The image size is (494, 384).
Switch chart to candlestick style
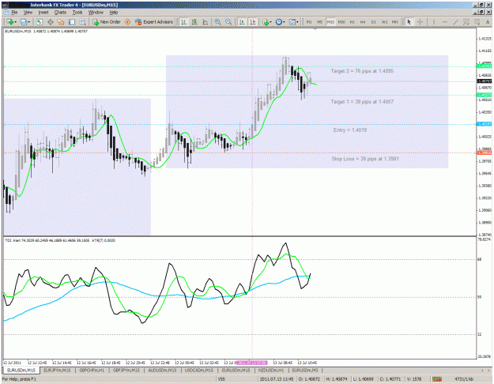click(194, 22)
